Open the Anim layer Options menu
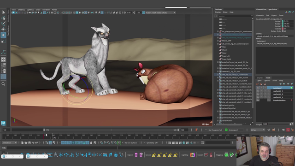 point(267,81)
